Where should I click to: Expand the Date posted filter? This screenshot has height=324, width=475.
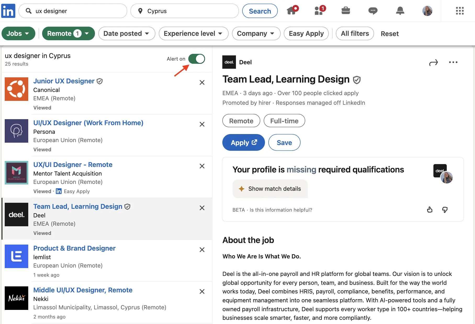click(x=127, y=33)
